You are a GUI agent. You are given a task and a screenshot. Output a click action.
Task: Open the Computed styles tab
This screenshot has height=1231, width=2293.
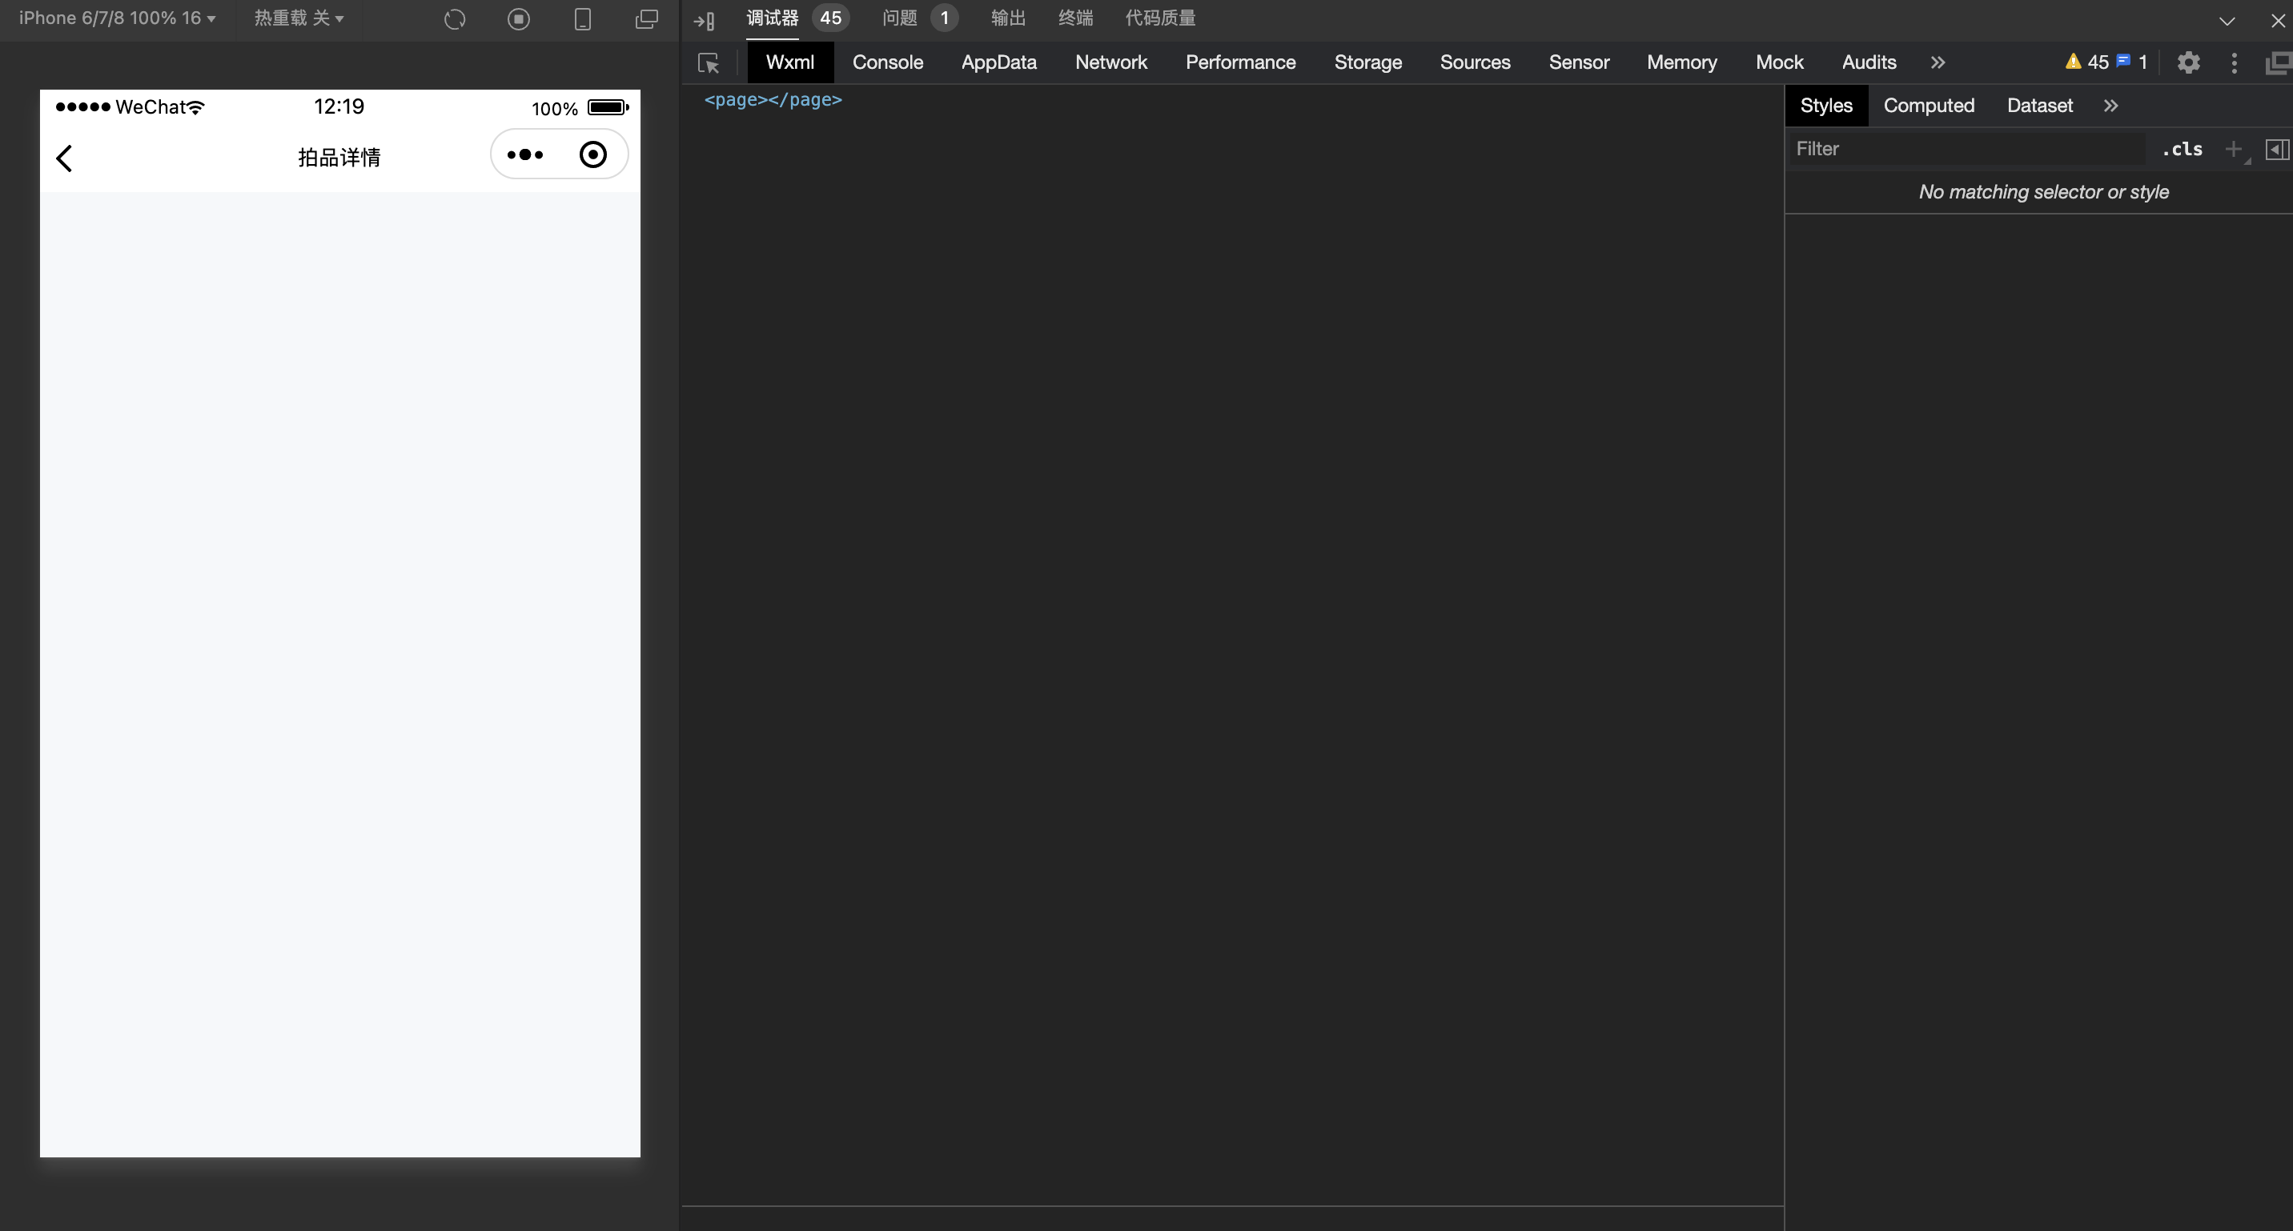(1928, 105)
